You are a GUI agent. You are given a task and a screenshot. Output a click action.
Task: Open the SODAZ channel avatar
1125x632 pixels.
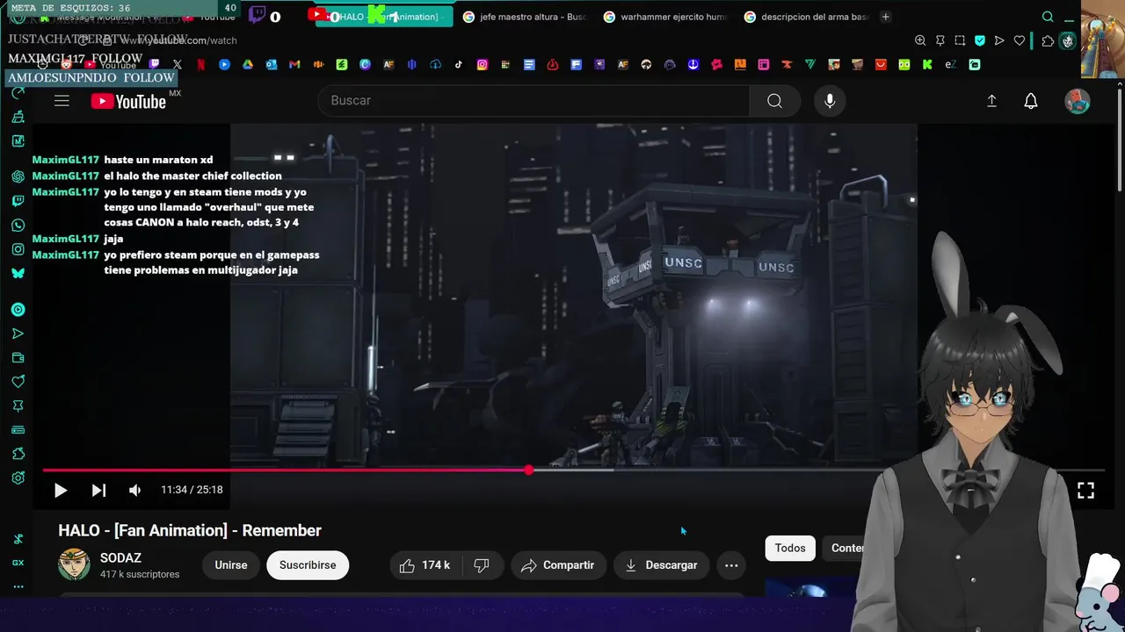pos(74,564)
